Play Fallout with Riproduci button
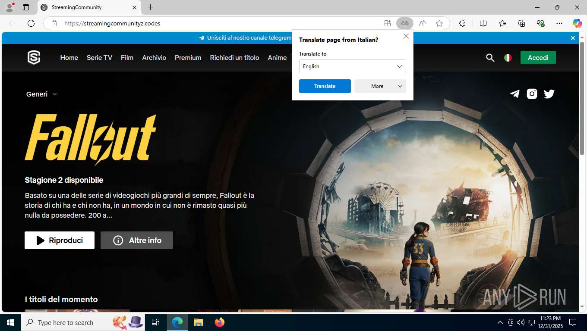587x331 pixels. click(60, 240)
